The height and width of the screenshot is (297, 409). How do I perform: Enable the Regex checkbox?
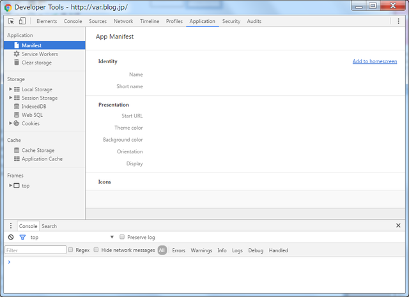(70, 250)
